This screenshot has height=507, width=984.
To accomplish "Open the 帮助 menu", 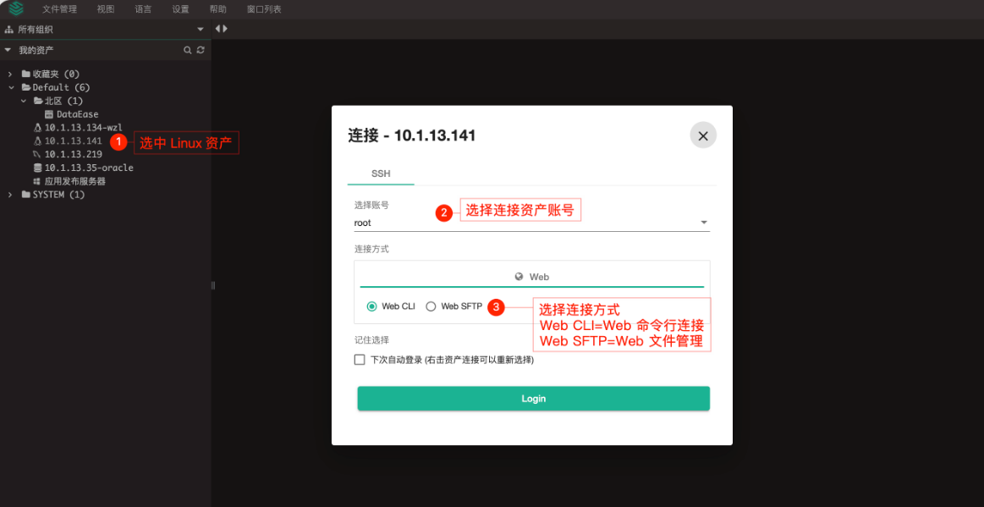I will [218, 9].
